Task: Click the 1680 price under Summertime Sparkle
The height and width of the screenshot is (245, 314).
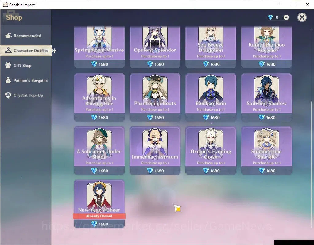Action: (x=271, y=171)
